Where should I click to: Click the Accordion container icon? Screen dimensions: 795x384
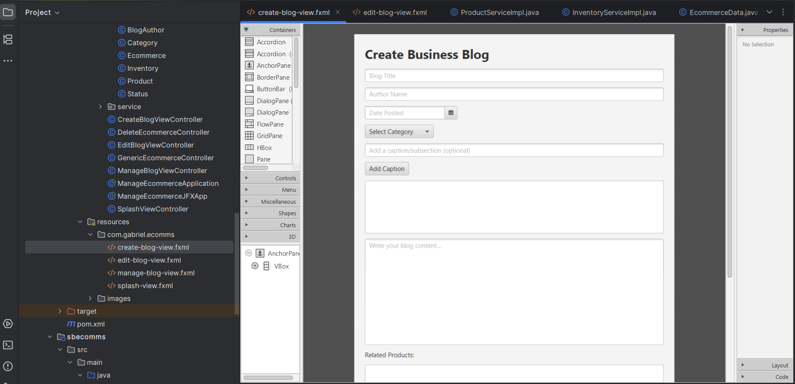(249, 42)
